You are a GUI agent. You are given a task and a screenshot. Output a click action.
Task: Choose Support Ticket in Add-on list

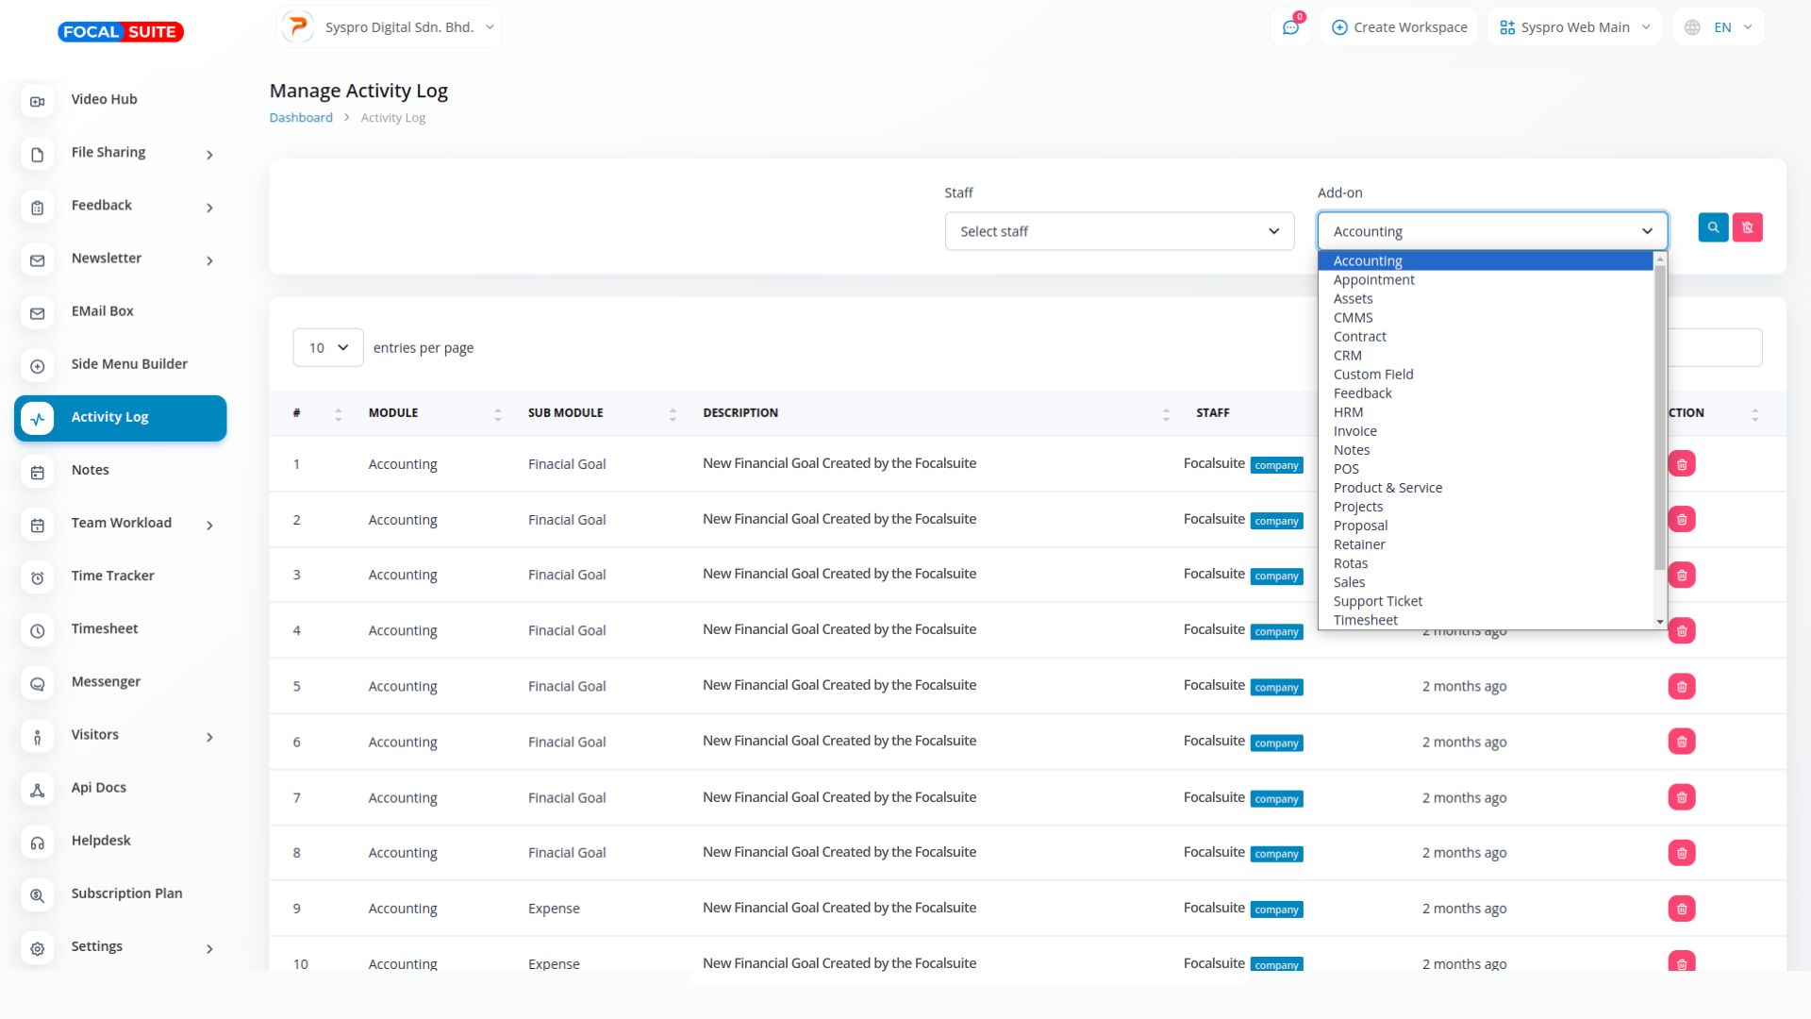click(x=1377, y=601)
